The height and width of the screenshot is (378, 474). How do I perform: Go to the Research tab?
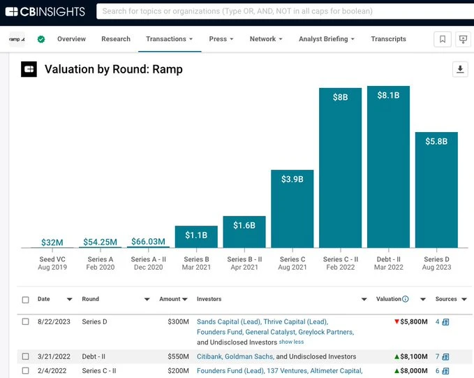tap(116, 39)
